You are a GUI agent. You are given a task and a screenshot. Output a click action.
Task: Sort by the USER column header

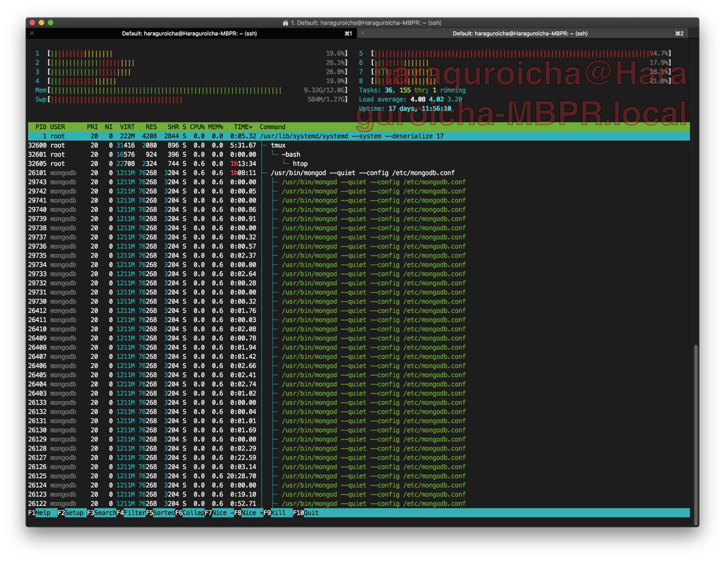tap(58, 127)
